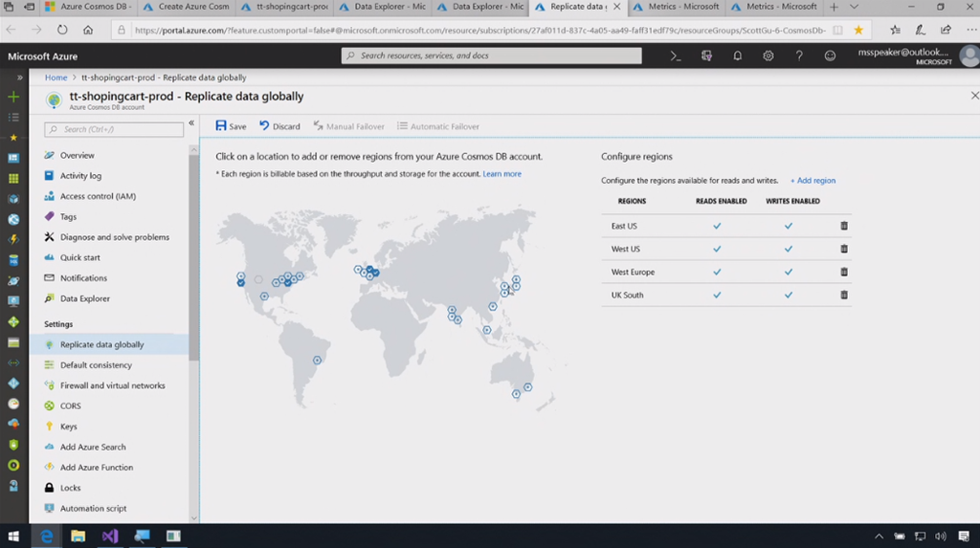Delete the East US region
This screenshot has height=548, width=980.
pos(843,226)
